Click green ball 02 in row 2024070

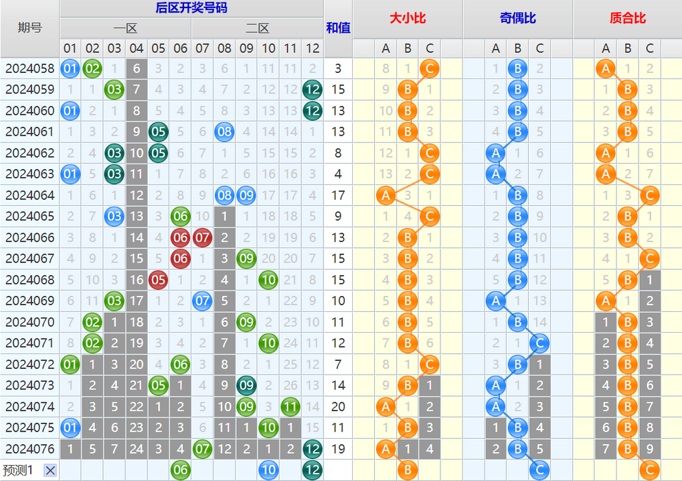point(92,323)
